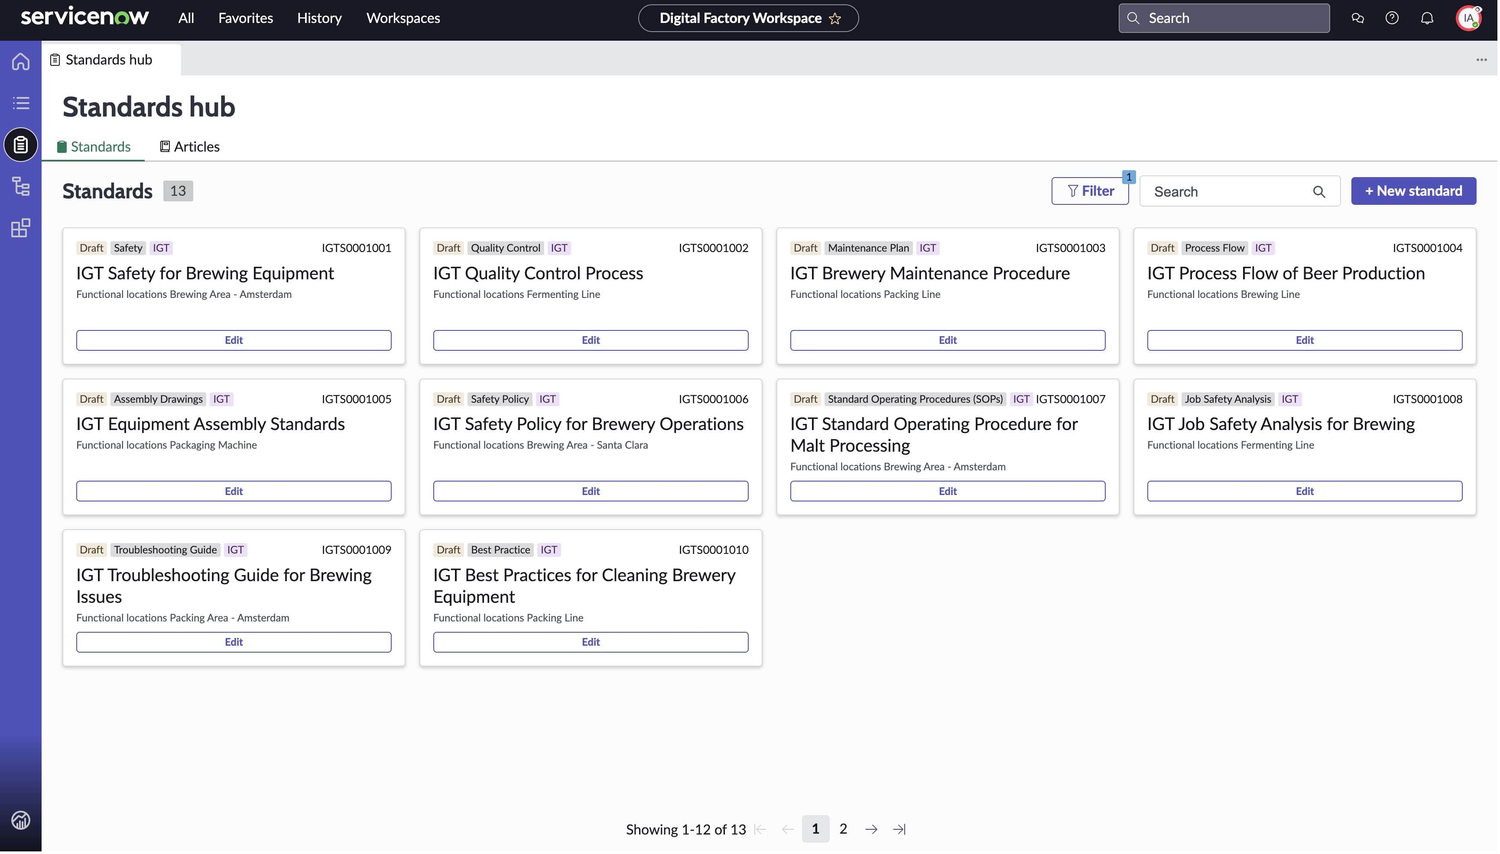This screenshot has width=1500, height=854.
Task: Focus the global Search field
Action: [1224, 18]
